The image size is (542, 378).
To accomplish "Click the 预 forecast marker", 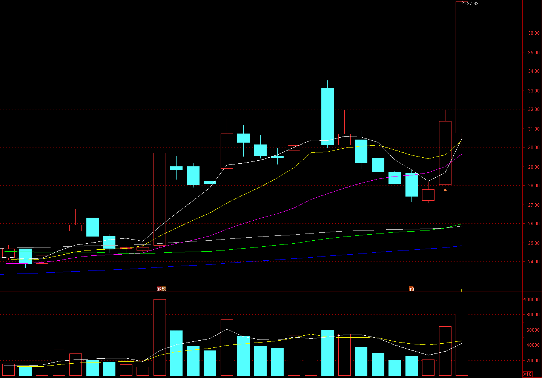I will coord(411,289).
